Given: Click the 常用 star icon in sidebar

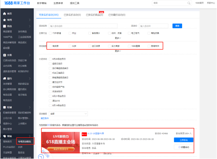Looking at the screenshot, I should coord(4,20).
